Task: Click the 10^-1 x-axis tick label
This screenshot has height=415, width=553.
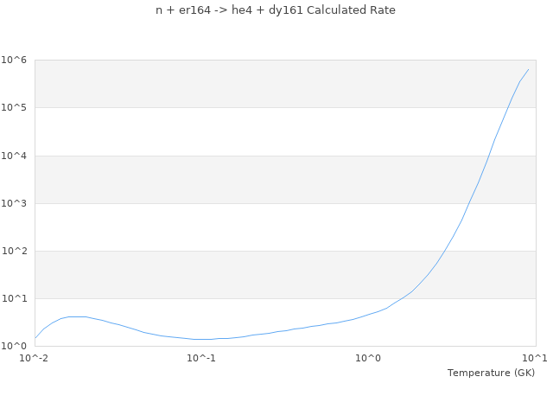Action: (201, 358)
